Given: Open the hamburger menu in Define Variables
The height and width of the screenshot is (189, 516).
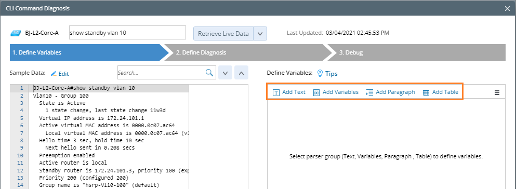Looking at the screenshot, I should tap(497, 93).
